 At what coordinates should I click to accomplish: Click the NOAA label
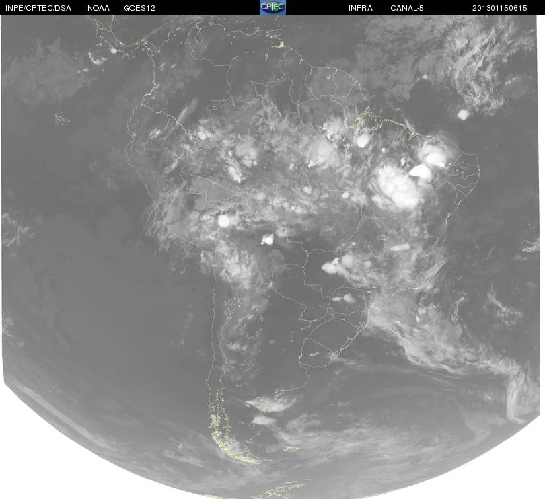pyautogui.click(x=98, y=8)
